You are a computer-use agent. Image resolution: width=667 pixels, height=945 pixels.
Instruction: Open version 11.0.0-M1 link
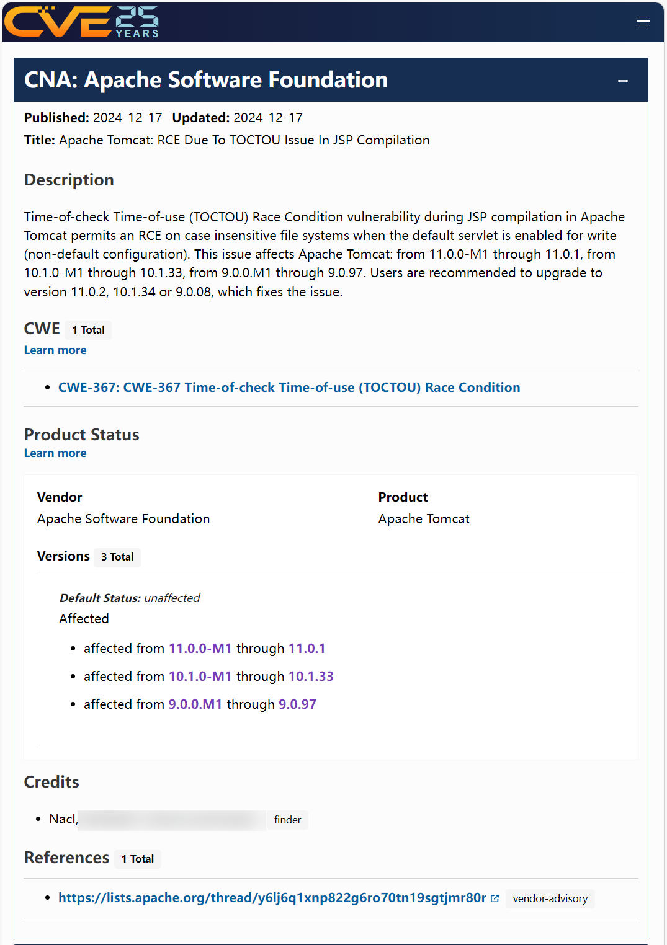tap(200, 649)
